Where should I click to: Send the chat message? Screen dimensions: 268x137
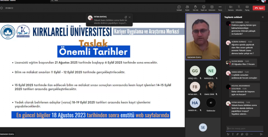pos(261,134)
